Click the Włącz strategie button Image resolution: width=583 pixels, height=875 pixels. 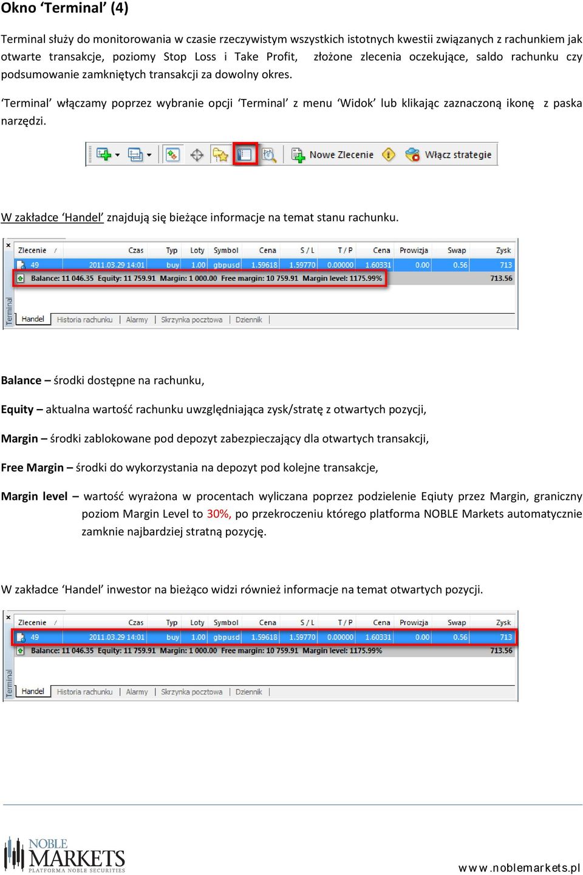[449, 155]
